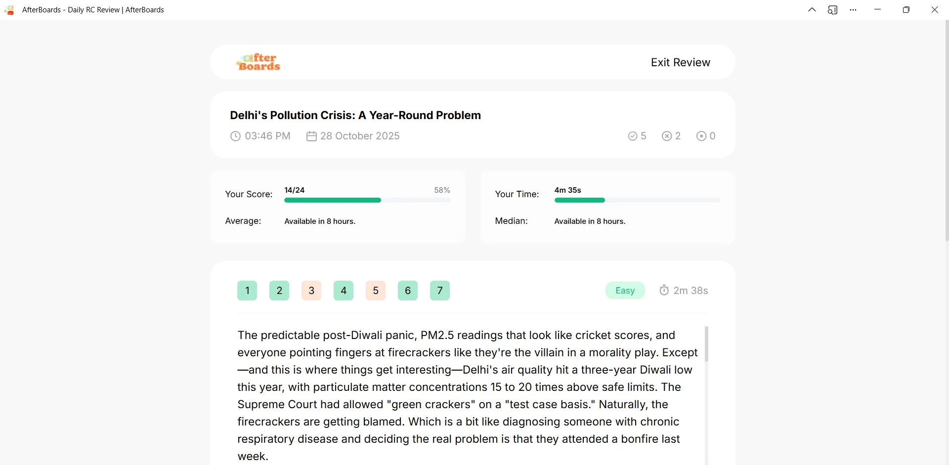Open the title bar more options ellipsis
The width and height of the screenshot is (949, 465).
coord(853,10)
